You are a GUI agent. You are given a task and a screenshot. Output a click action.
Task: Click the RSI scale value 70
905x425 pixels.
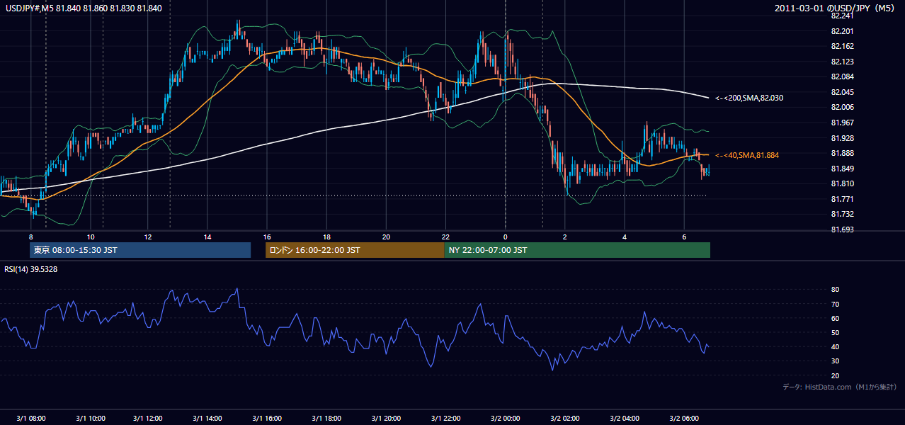(836, 304)
